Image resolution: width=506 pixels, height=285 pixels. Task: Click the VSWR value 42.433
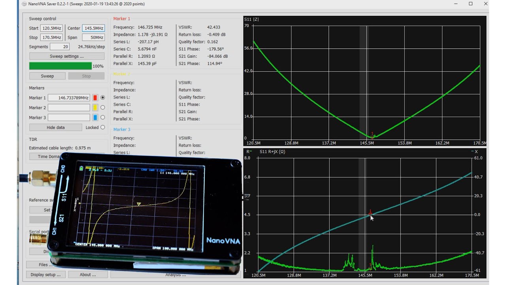point(214,27)
